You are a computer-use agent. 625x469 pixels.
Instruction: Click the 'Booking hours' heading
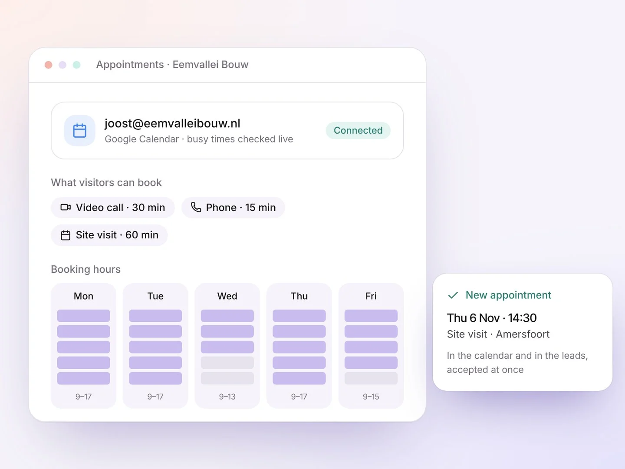point(86,269)
